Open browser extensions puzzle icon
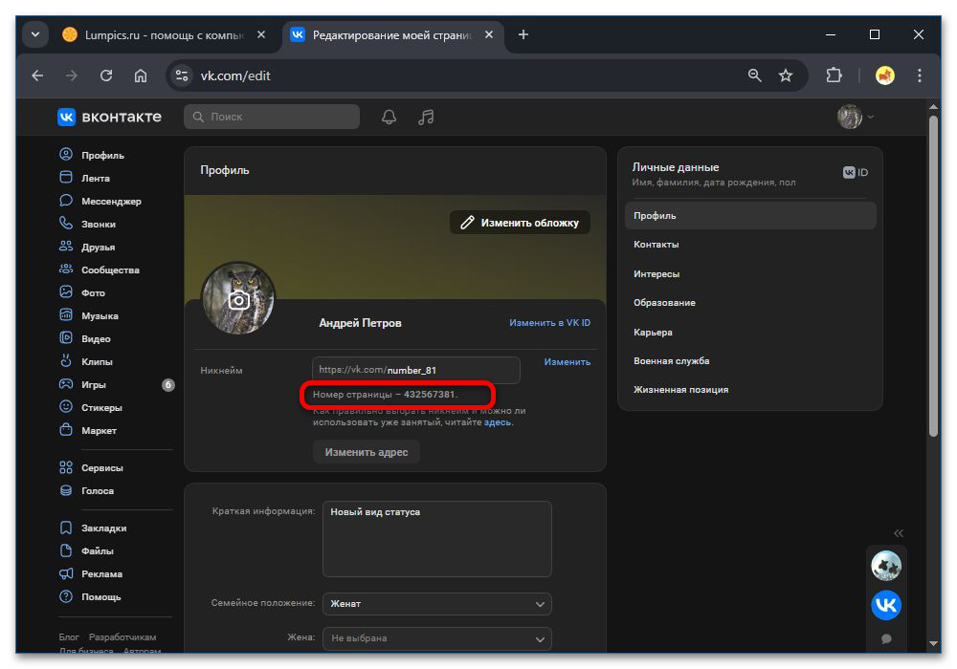Screen dimensions: 957x669 click(x=834, y=76)
